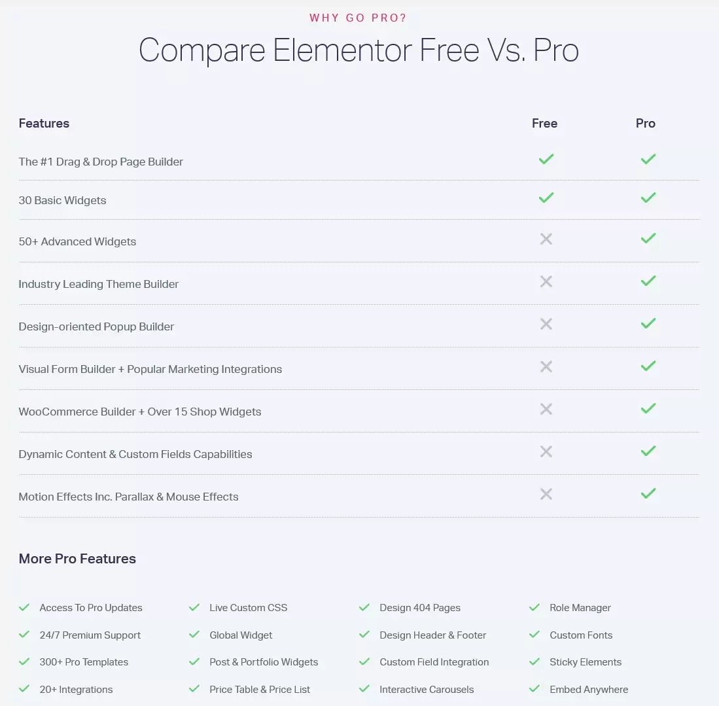Click the checkmark beside Live Custom CSS
719x706 pixels.
194,607
